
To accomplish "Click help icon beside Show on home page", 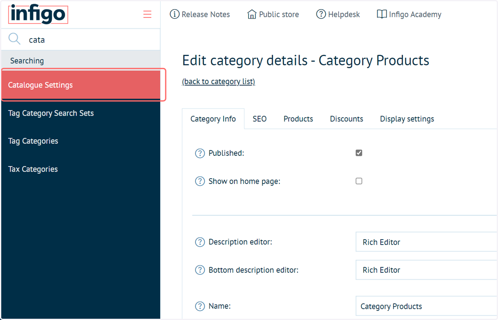I will pos(200,182).
